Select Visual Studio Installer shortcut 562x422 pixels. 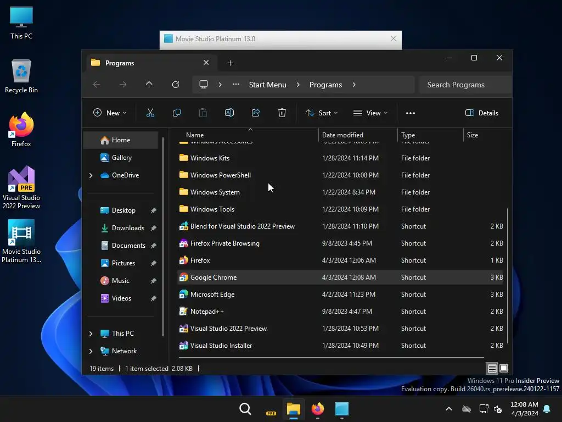340,346
